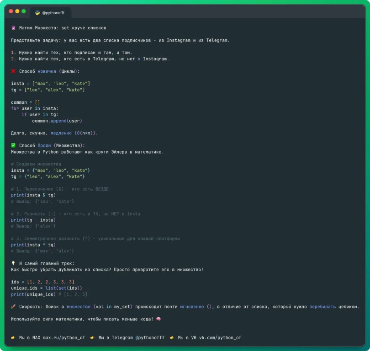Image resolution: width=370 pixels, height=351 pixels.
Task: Click the pointing hand before Мы в Telegram
Action: [93, 338]
